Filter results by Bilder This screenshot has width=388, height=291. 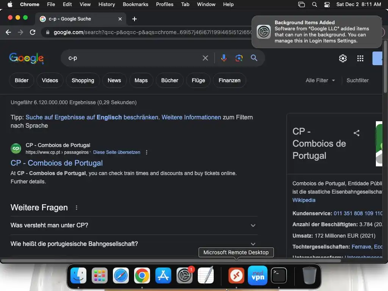click(22, 80)
